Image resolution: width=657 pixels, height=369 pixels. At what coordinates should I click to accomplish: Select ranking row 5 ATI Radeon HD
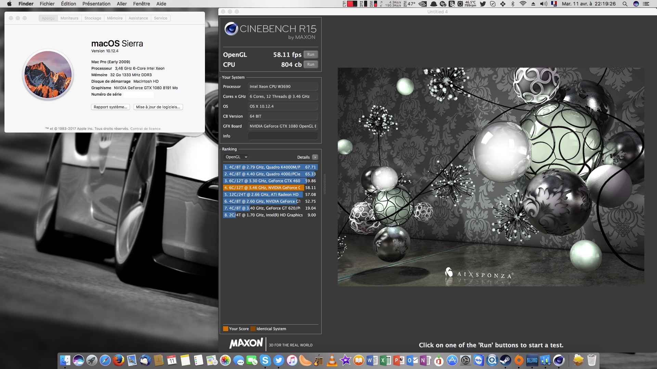[x=270, y=194]
